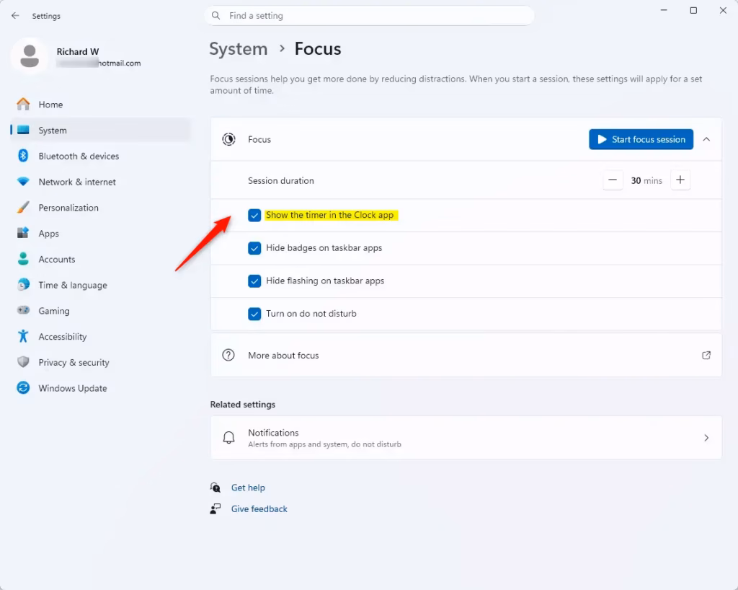
Task: Open Accessibility settings page
Action: (x=99, y=336)
